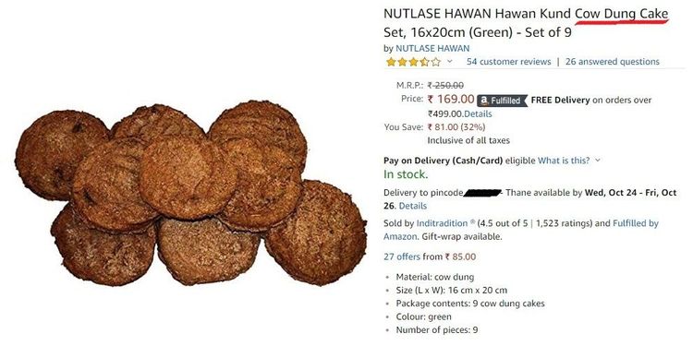Click the ₹169.00 price

[451, 100]
